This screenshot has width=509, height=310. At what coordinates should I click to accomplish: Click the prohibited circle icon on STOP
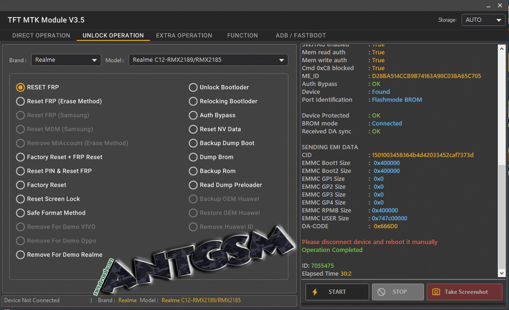click(381, 292)
